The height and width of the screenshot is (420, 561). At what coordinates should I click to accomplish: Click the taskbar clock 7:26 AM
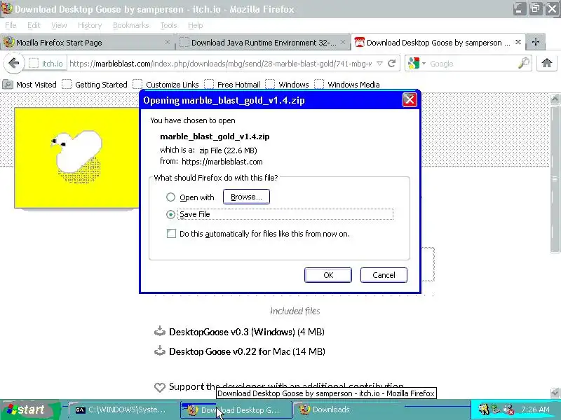click(535, 409)
